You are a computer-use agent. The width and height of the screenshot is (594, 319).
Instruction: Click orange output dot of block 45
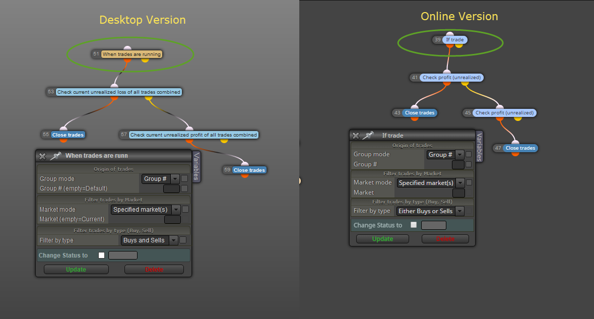point(500,118)
